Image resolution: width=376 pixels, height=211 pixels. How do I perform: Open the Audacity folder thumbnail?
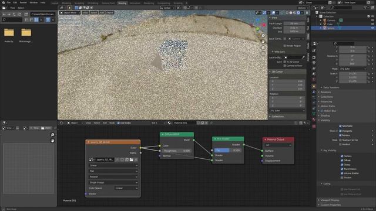click(9, 33)
